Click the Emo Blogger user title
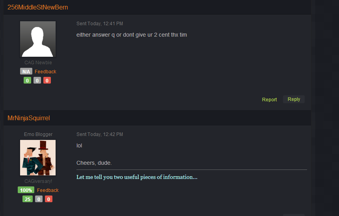 pos(38,134)
